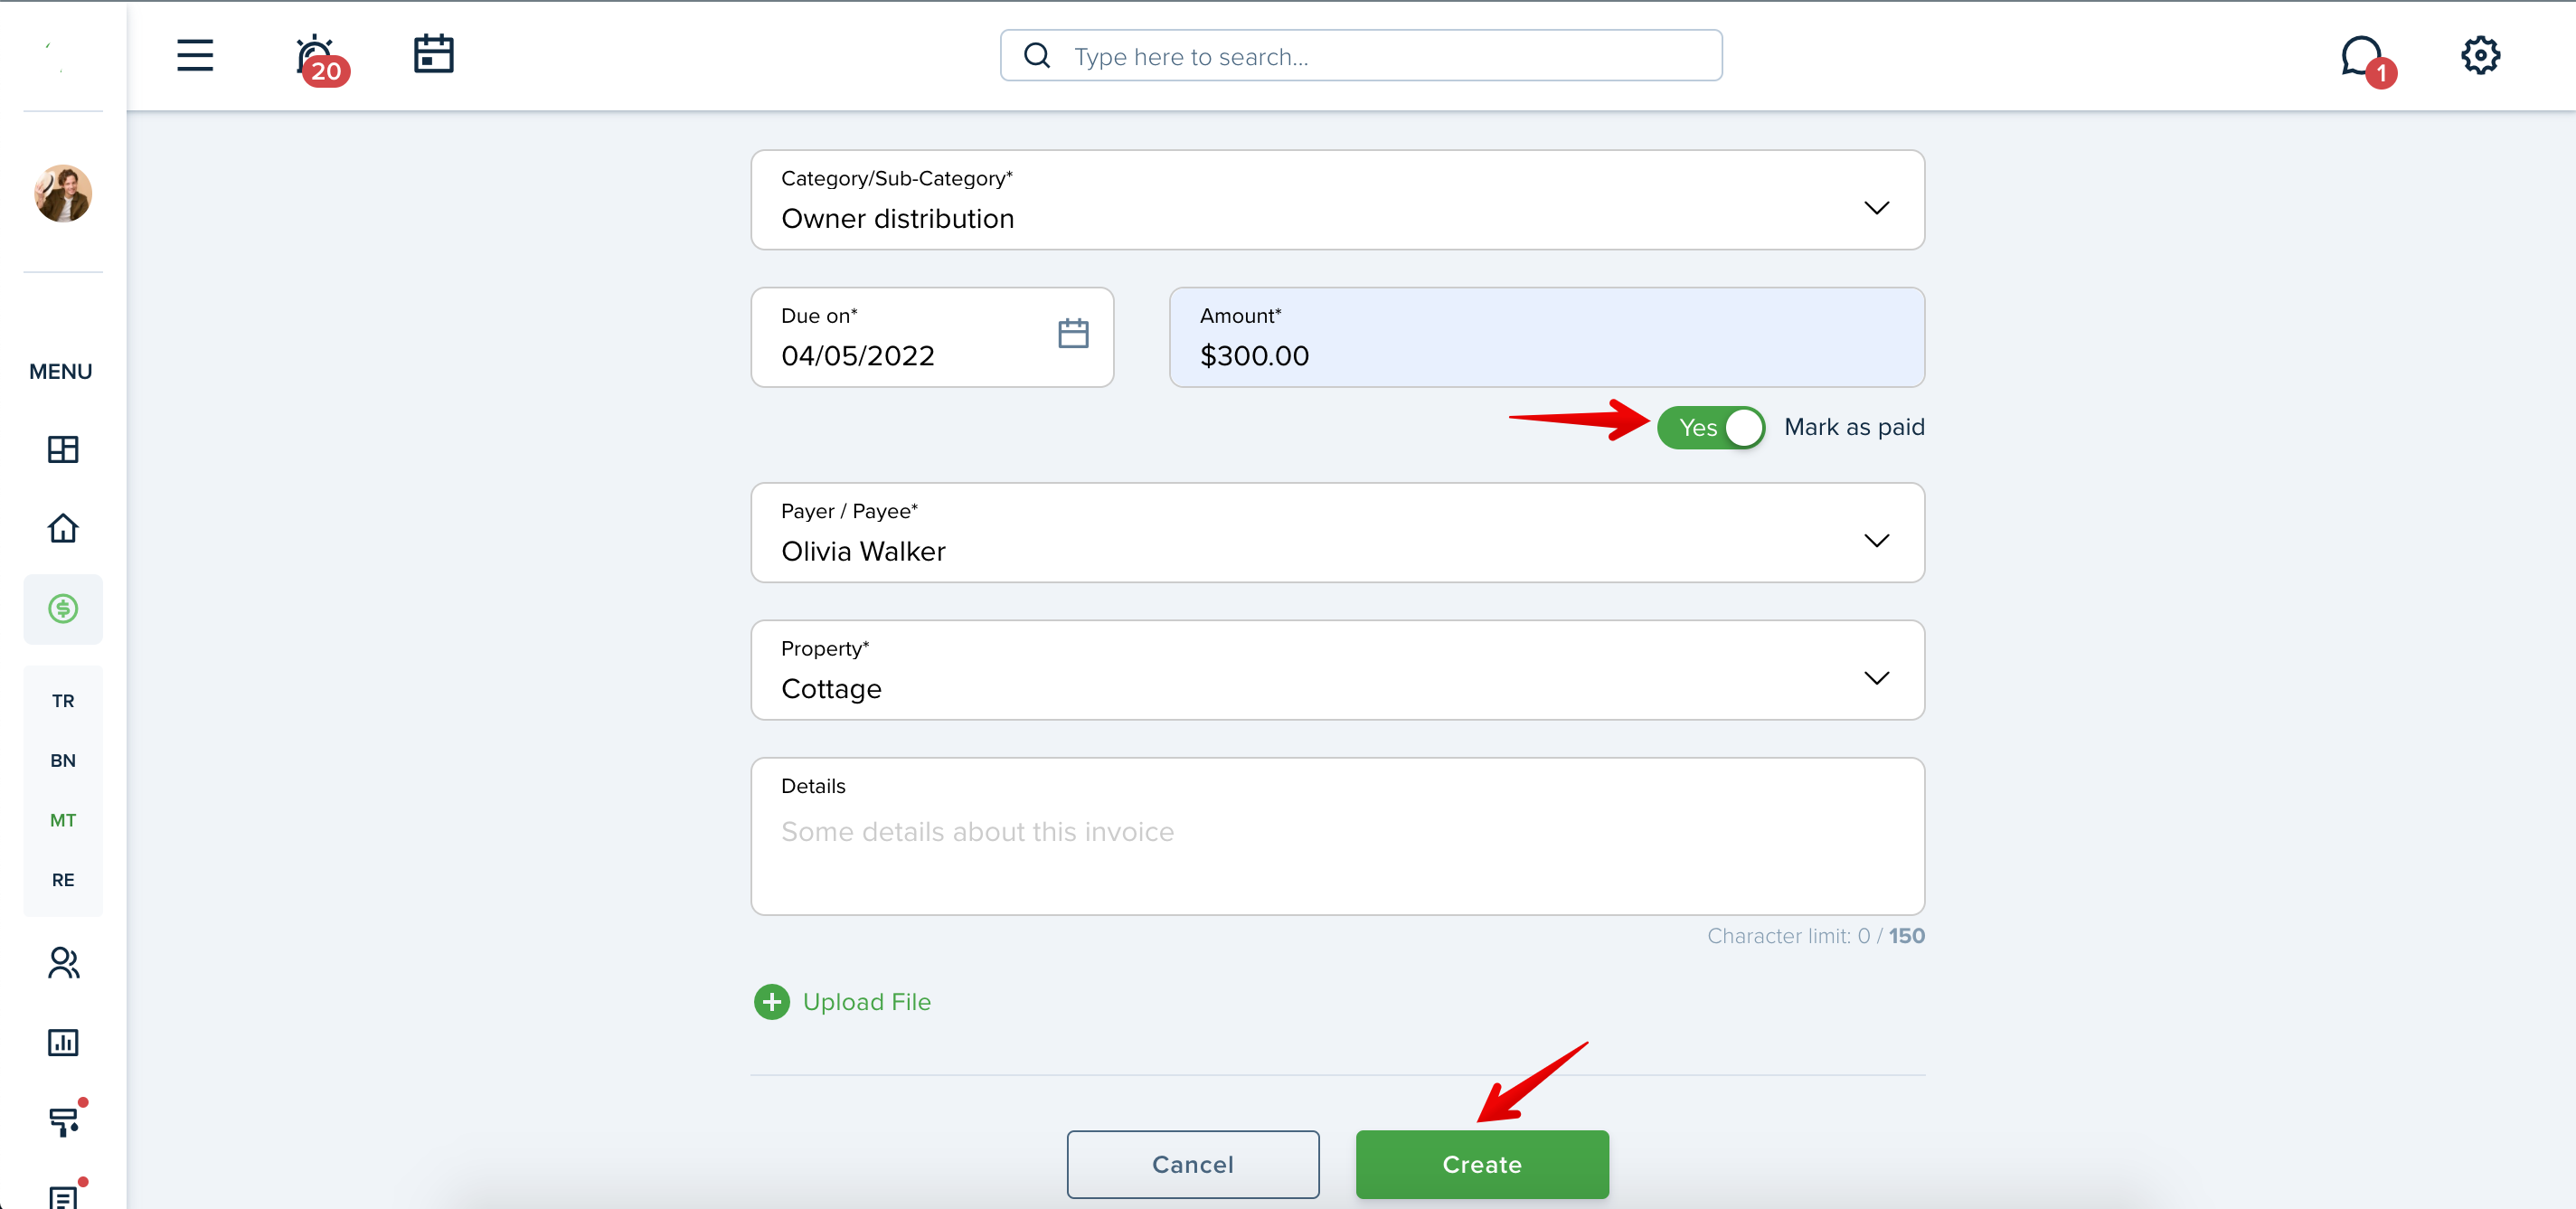Select MT submenu item
This screenshot has height=1209, width=2576.
coord(63,820)
